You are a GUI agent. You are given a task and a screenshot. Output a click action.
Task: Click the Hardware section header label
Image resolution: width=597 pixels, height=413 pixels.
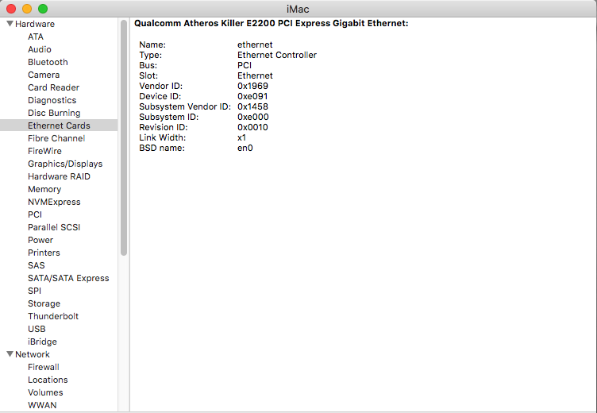tap(35, 24)
